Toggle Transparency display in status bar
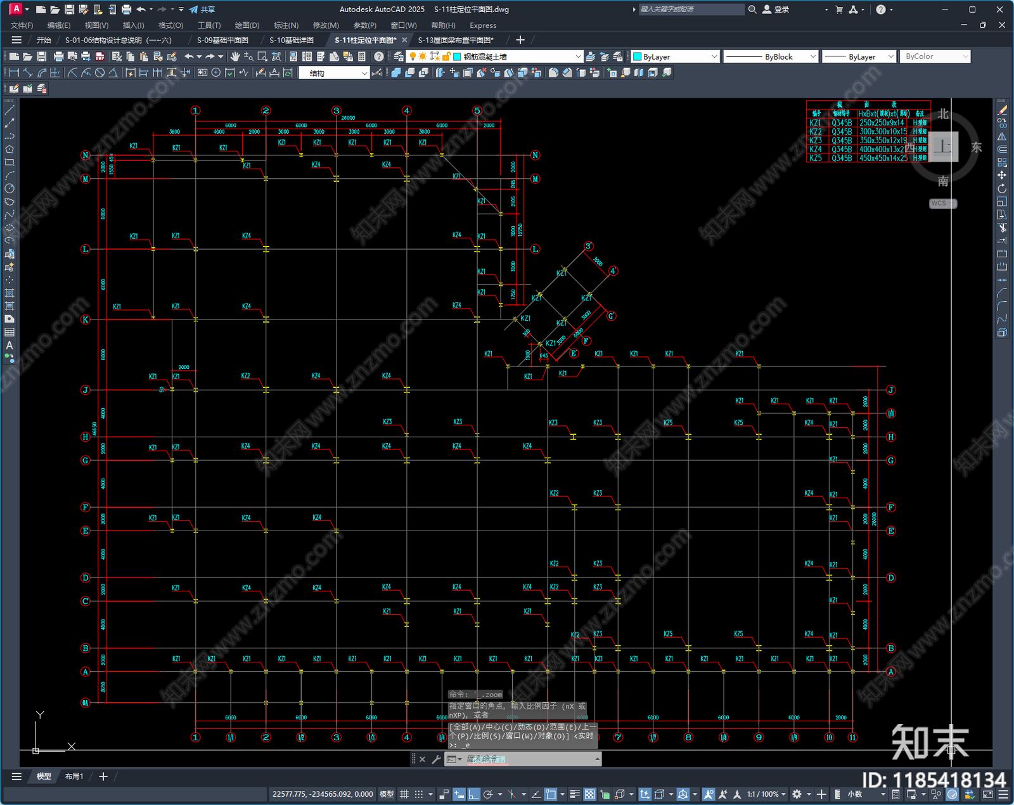Image resolution: width=1014 pixels, height=805 pixels. pyautogui.click(x=589, y=794)
